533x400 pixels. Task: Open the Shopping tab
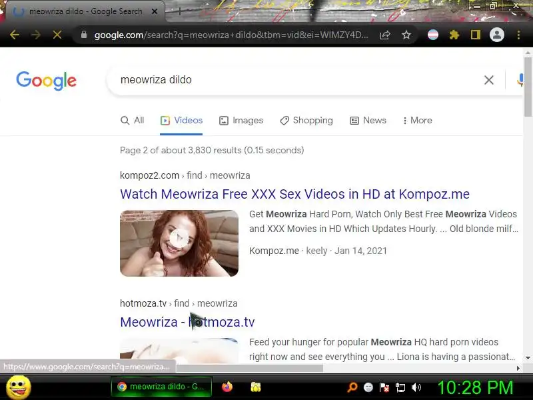click(306, 121)
